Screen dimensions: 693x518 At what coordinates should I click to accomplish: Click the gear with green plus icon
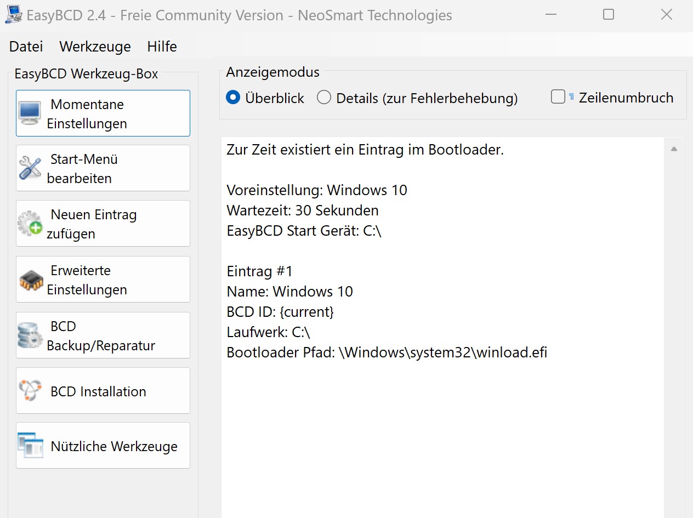click(x=30, y=224)
